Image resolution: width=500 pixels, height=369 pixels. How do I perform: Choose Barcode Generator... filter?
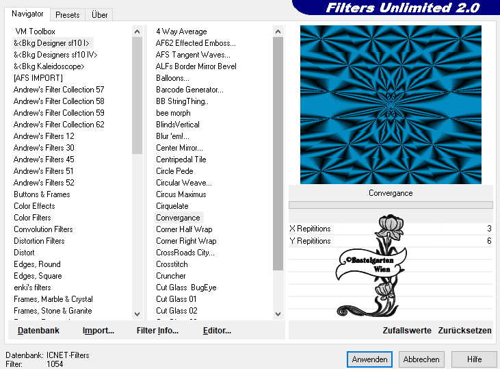(189, 90)
